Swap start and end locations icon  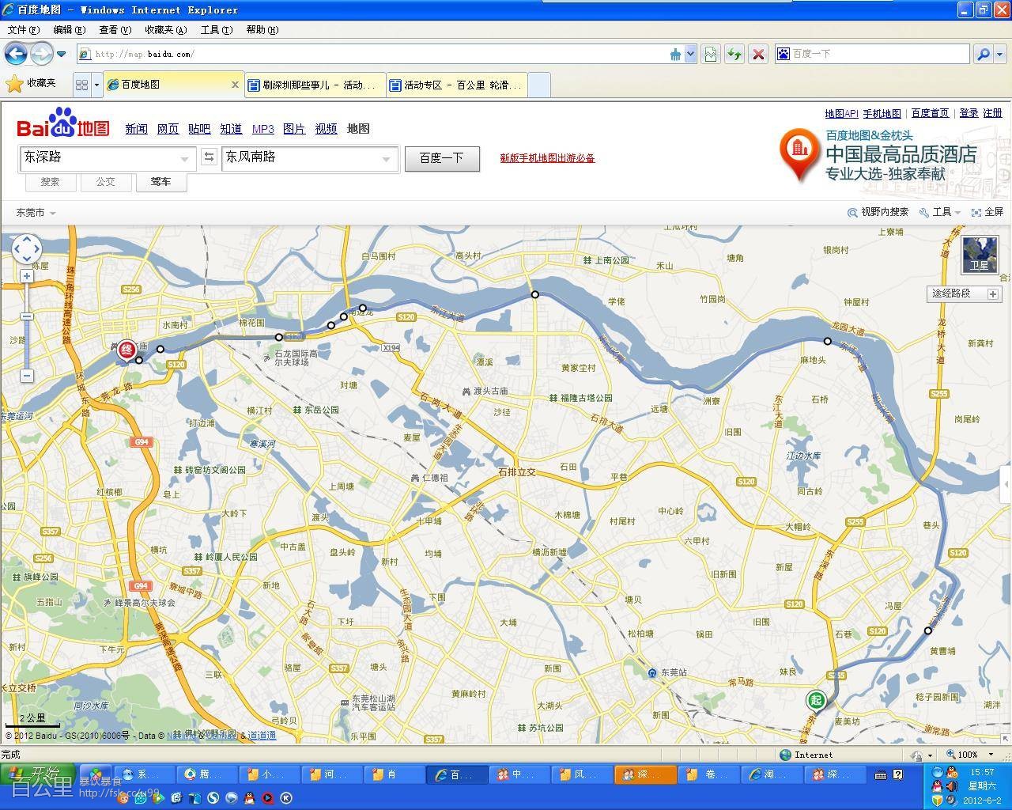[x=209, y=157]
